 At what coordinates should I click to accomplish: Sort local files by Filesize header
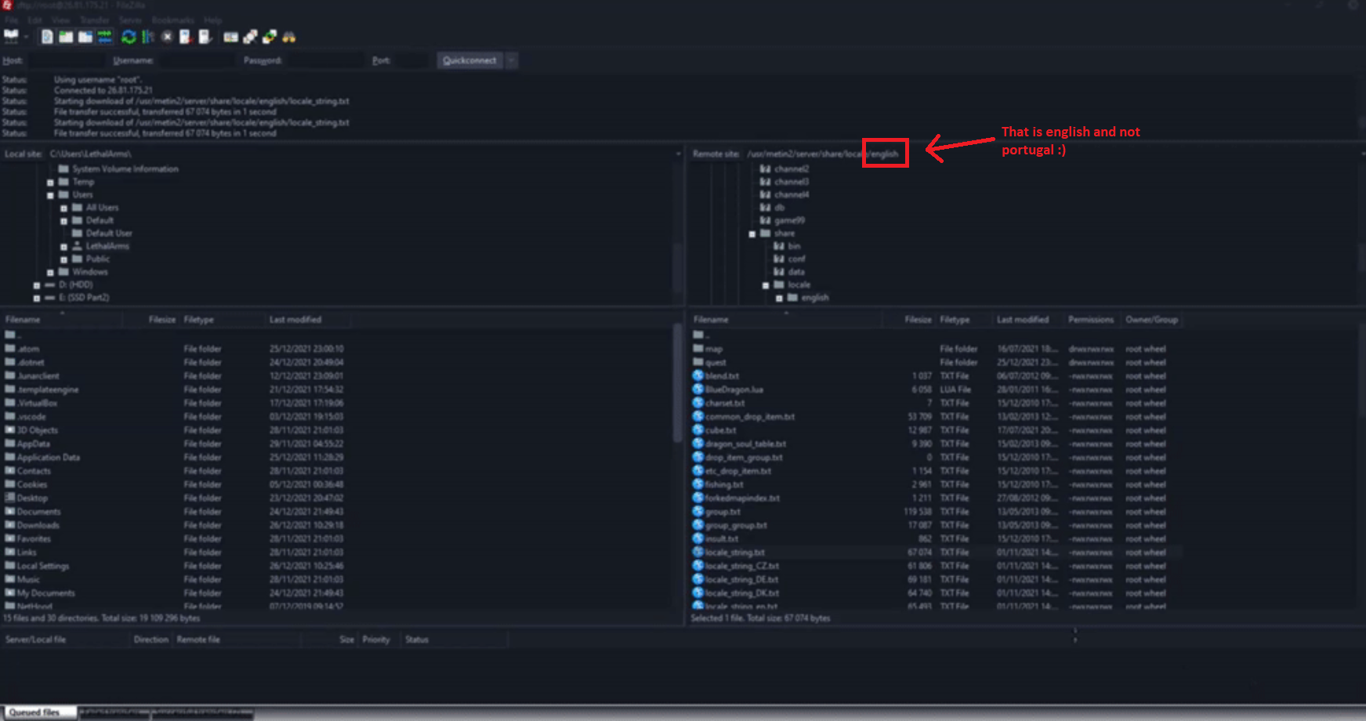pyautogui.click(x=151, y=320)
